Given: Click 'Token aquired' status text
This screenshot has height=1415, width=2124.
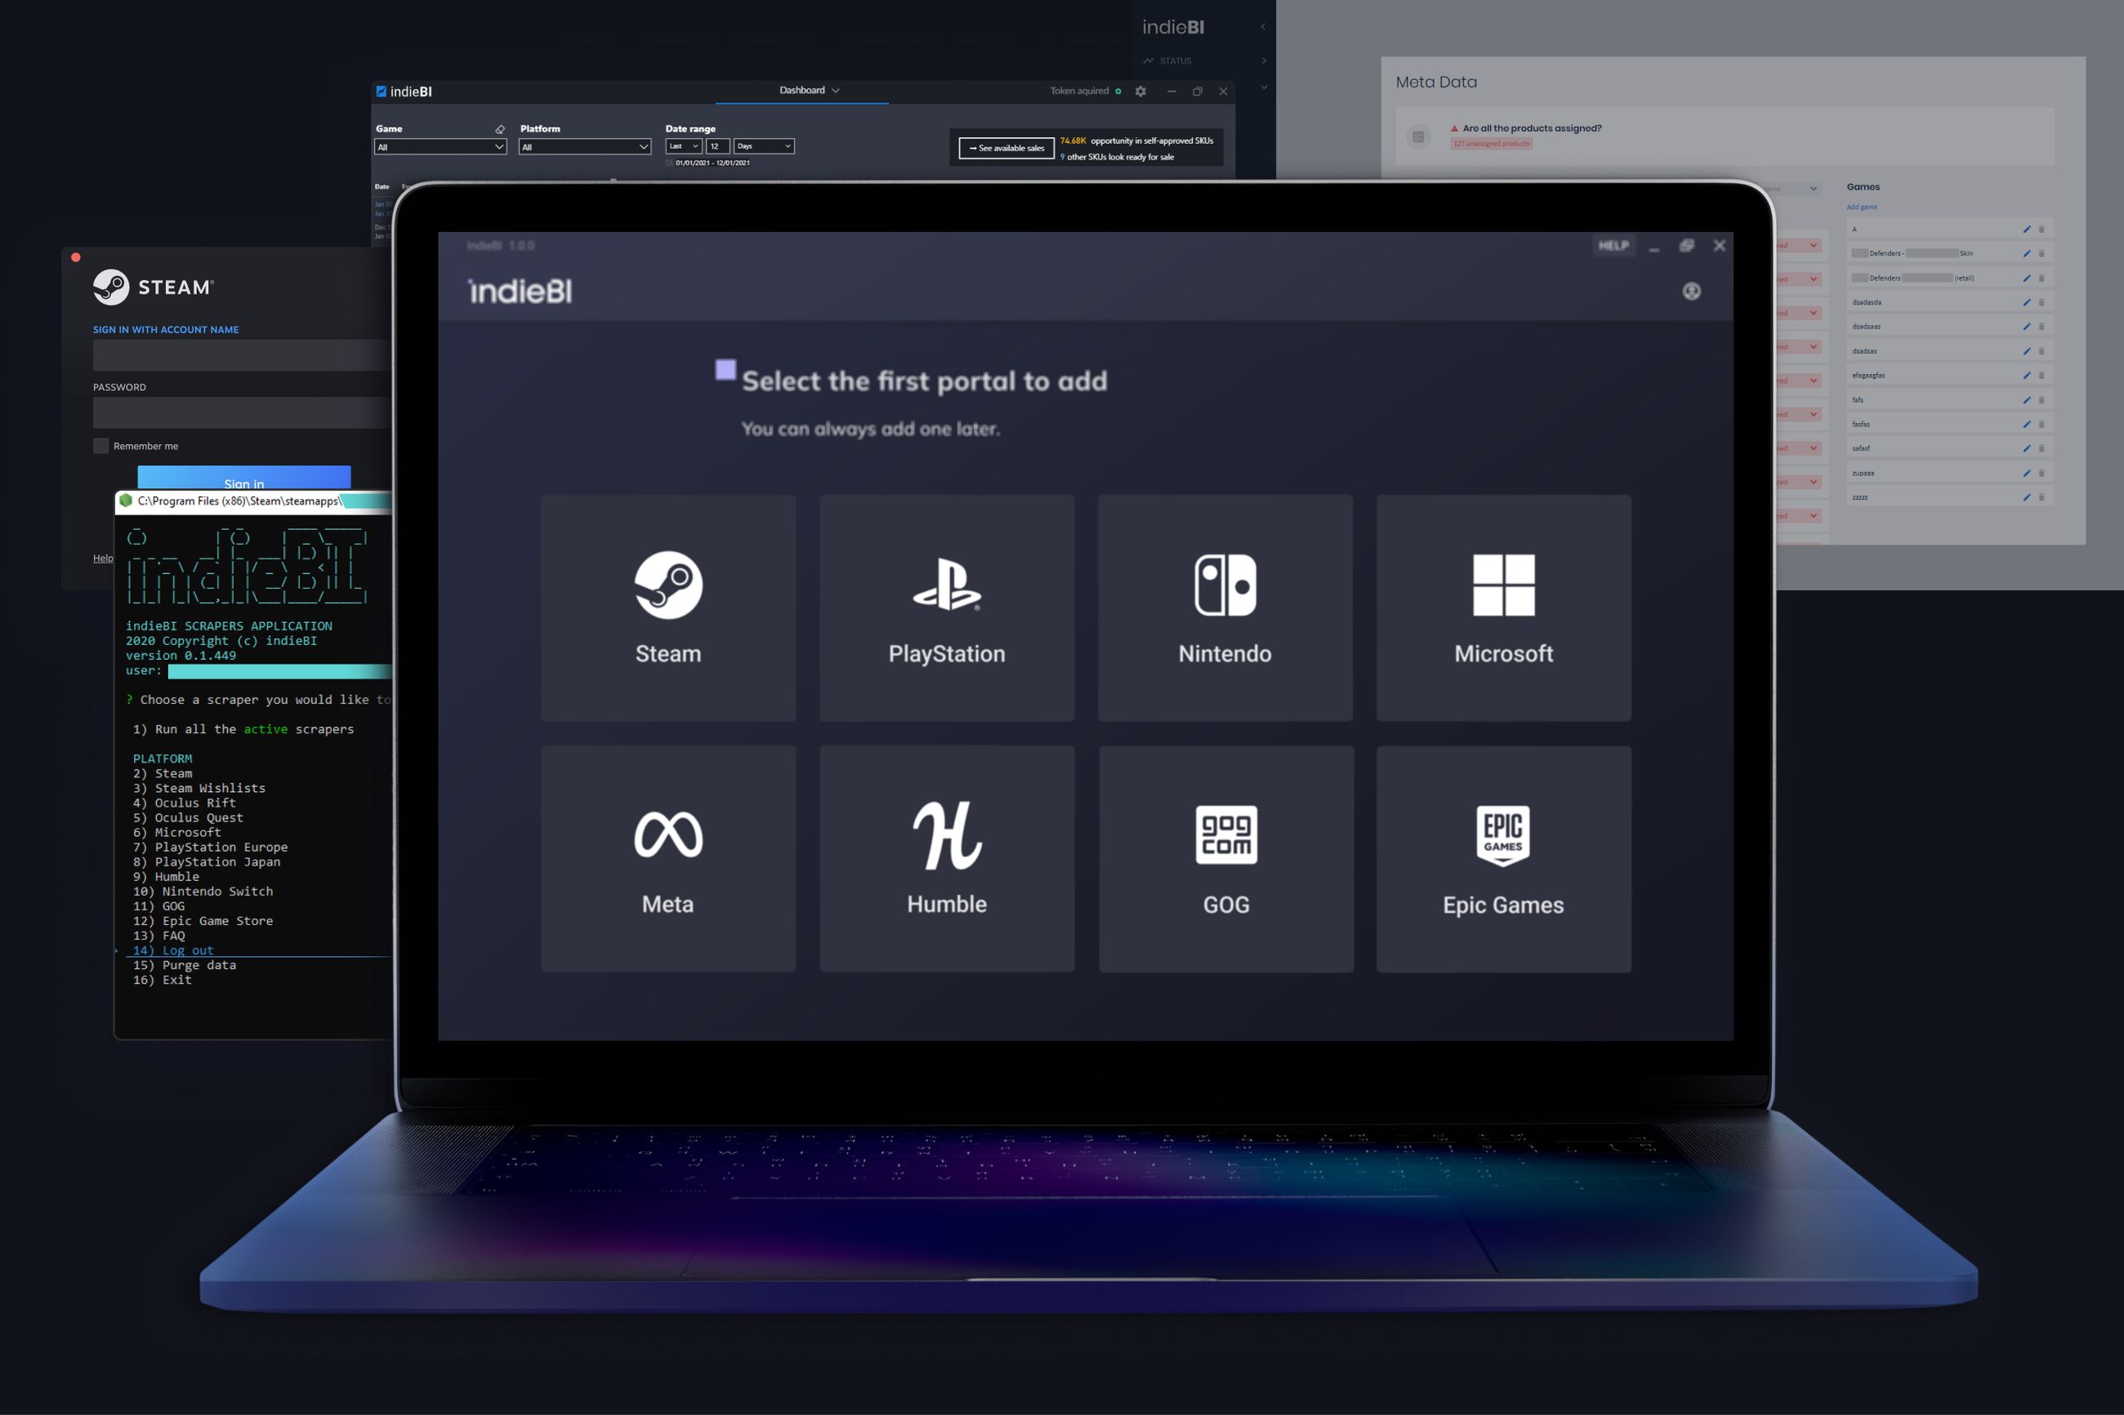Looking at the screenshot, I should [x=1078, y=91].
